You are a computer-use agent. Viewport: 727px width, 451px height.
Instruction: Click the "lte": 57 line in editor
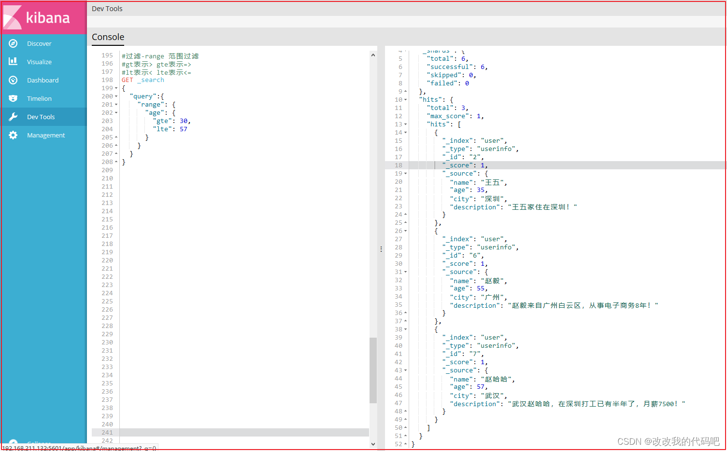coord(170,129)
